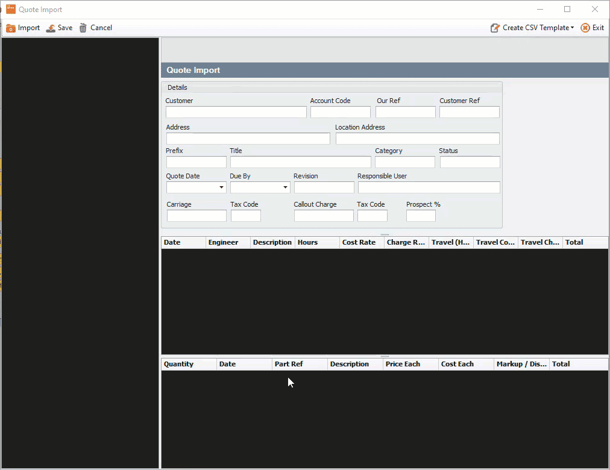Click the Exit button label
Screen dimensions: 610x470
click(x=598, y=28)
